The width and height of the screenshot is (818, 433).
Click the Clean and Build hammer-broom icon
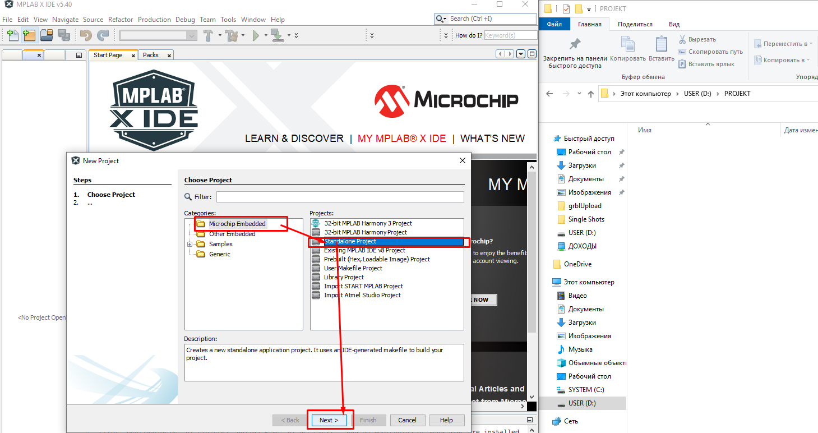click(x=232, y=35)
